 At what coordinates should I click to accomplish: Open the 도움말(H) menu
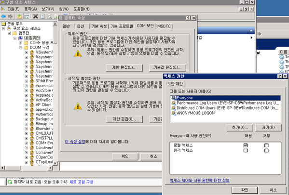[x=82, y=9]
